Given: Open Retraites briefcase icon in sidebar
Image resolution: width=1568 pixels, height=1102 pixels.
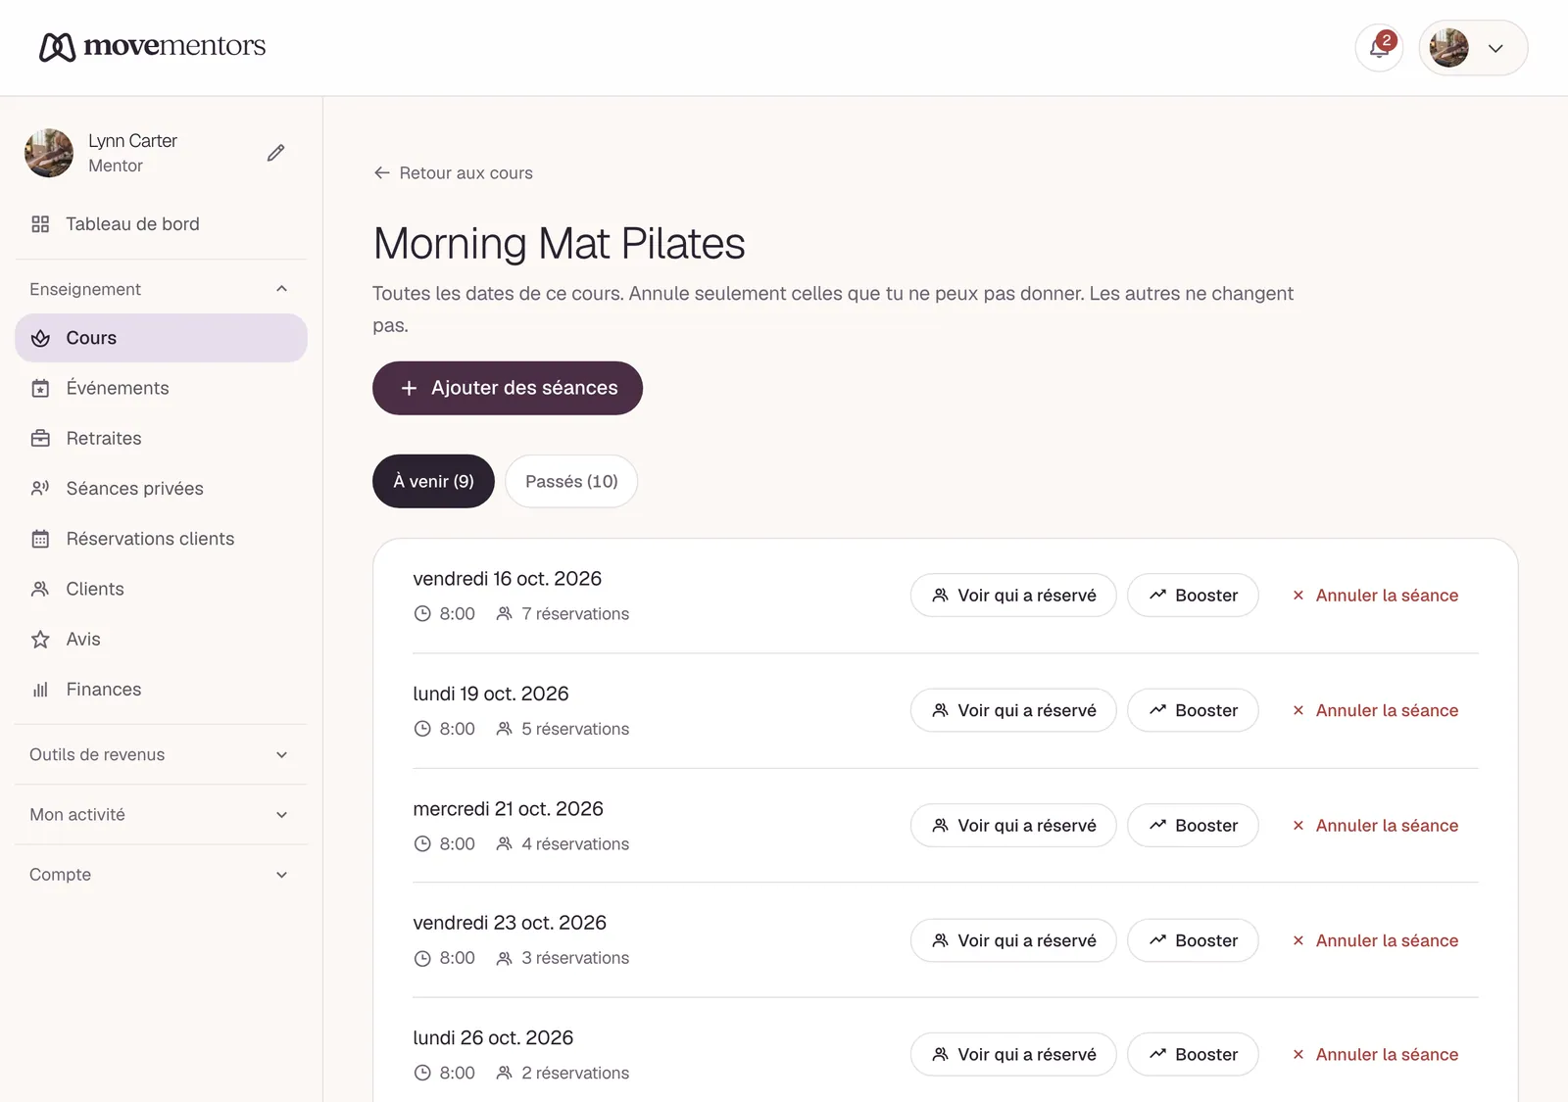Looking at the screenshot, I should (x=40, y=439).
